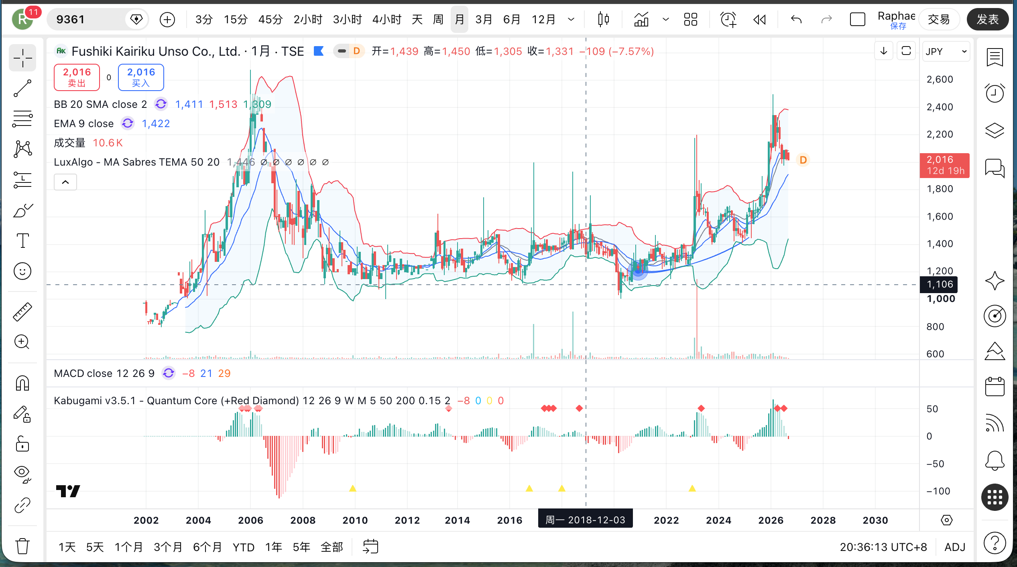The image size is (1017, 567).
Task: Undo the last chart action
Action: click(796, 19)
